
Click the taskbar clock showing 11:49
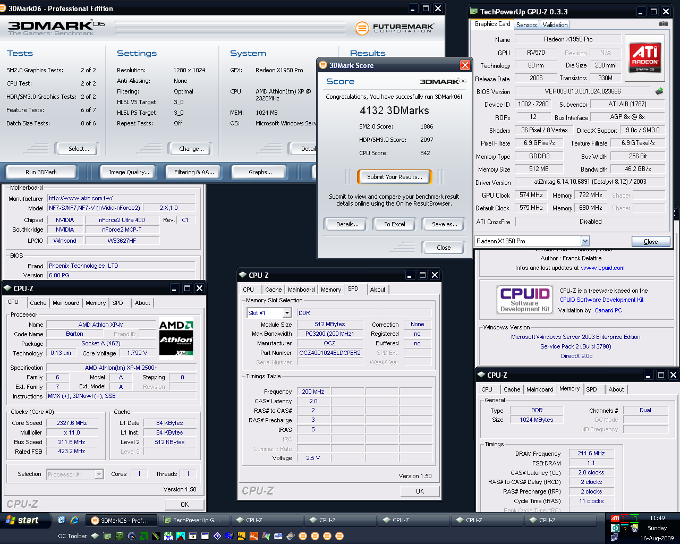coord(657,518)
